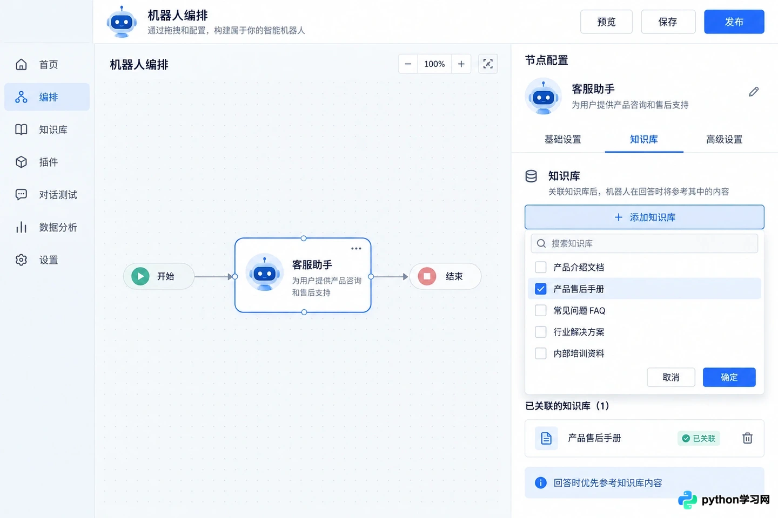This screenshot has height=518, width=778.
Task: Check the 产品介绍文档 checkbox
Action: 540,267
